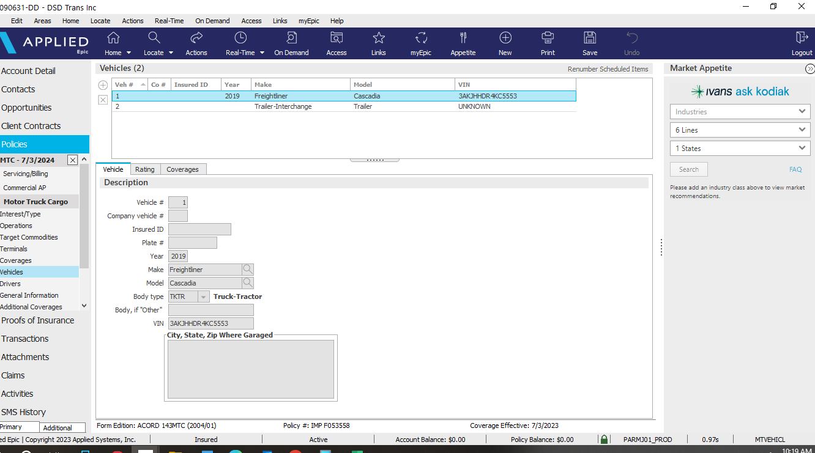Click the green lock status icon

[604, 440]
